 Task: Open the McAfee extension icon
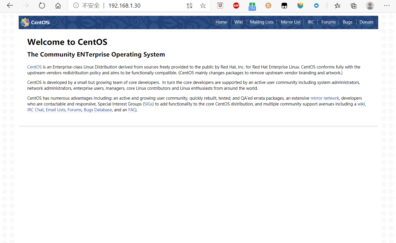220,6
